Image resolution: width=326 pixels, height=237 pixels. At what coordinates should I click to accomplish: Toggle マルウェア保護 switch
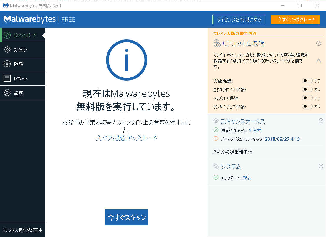click(x=307, y=98)
